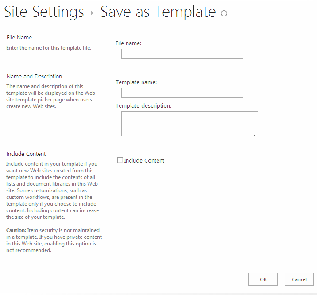
Task: Select the File Name section heading
Action: point(19,38)
